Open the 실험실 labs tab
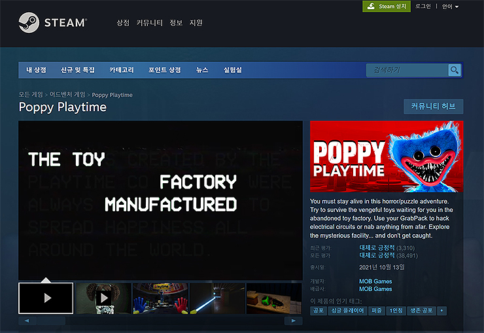 [233, 70]
